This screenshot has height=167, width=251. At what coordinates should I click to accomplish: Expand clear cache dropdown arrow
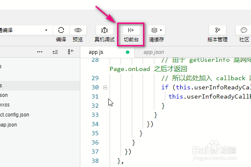(161, 30)
